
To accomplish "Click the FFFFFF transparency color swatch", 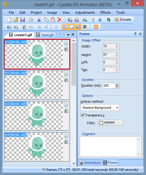I will (x=111, y=123).
